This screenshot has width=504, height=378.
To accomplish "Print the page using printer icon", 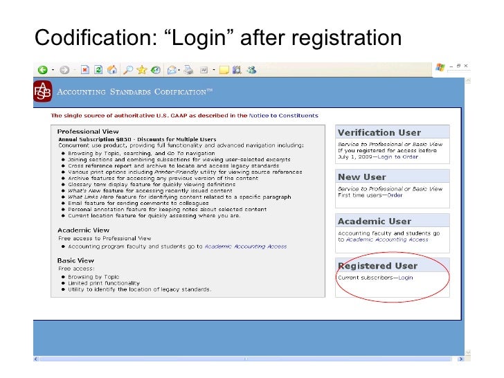I will (189, 70).
